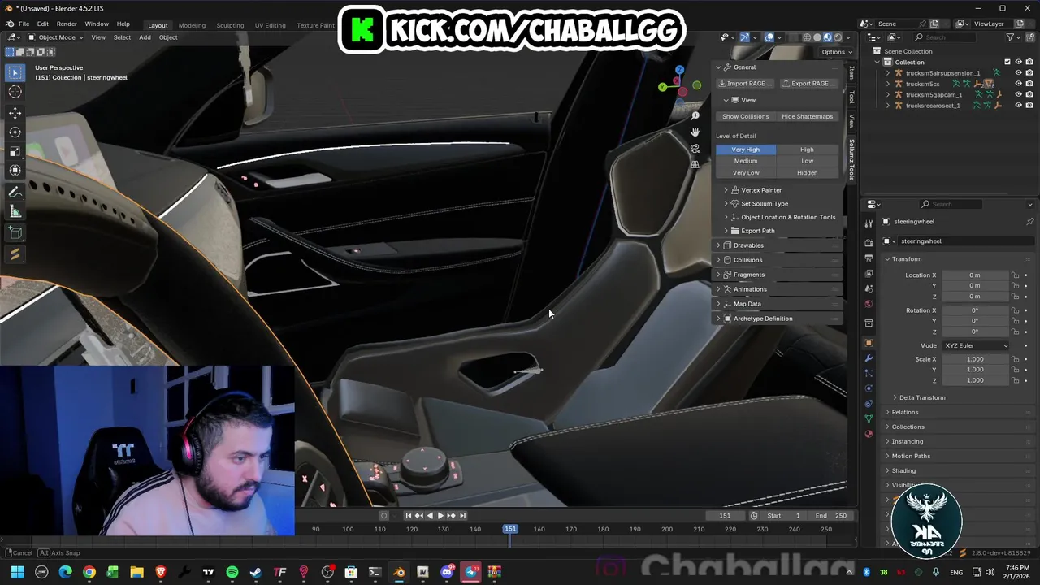Click the Import RAGE button
Image resolution: width=1040 pixels, height=585 pixels.
point(745,84)
